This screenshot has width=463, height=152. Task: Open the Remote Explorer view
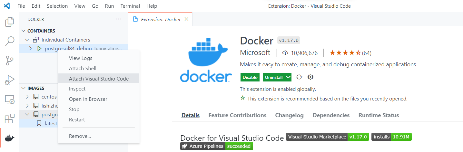coord(10,100)
